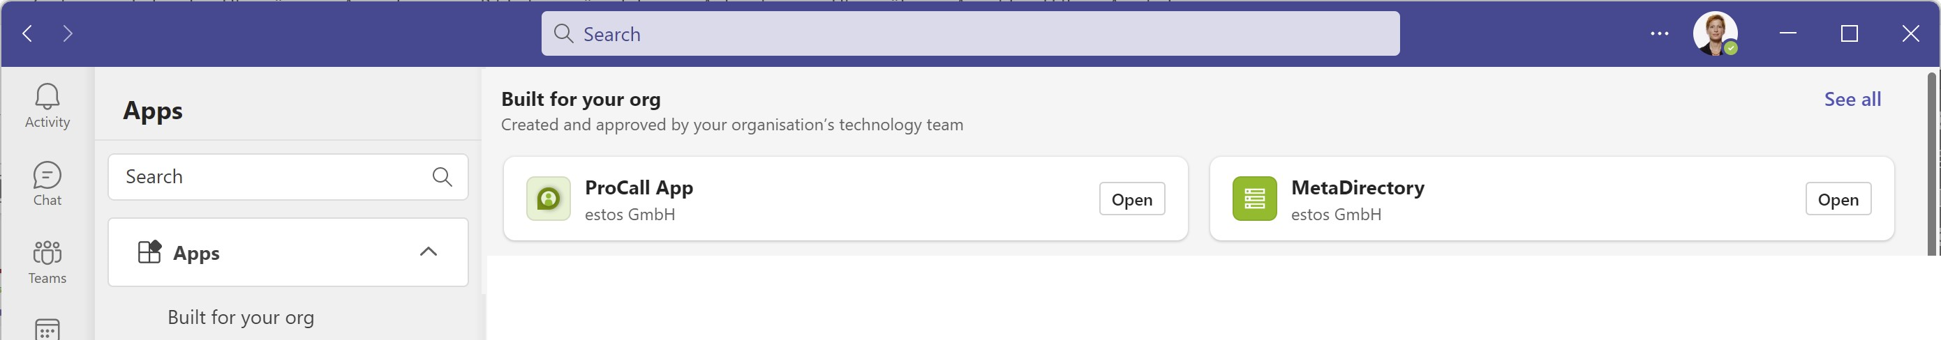Screen dimensions: 1941x340
Task: Click the ProCall App icon
Action: (548, 199)
